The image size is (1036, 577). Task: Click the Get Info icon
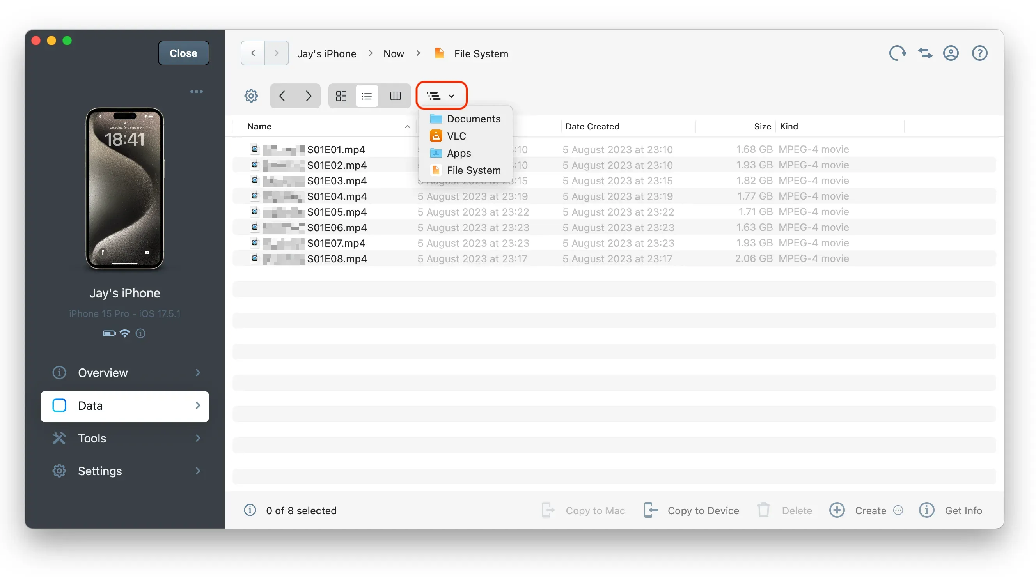coord(926,510)
